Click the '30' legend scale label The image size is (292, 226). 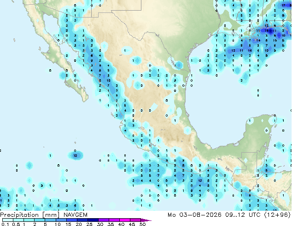point(100,224)
